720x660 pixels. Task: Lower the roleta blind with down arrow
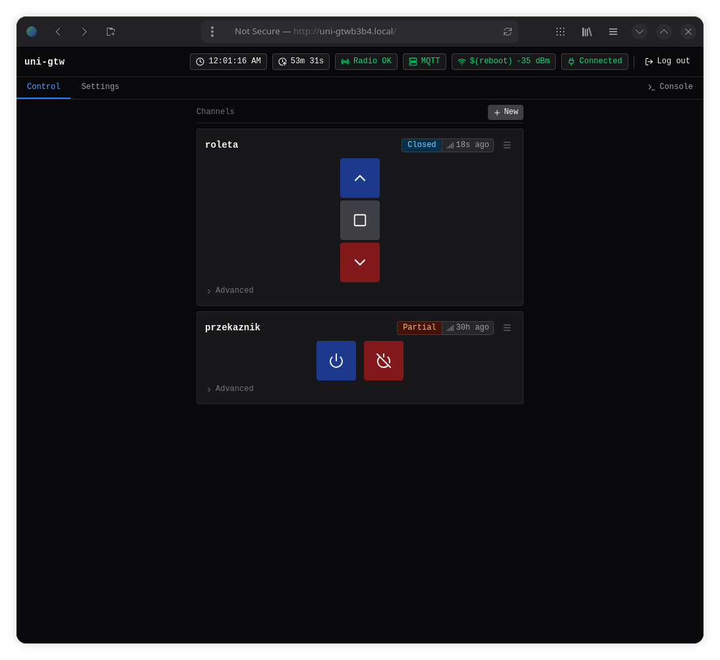[359, 262]
